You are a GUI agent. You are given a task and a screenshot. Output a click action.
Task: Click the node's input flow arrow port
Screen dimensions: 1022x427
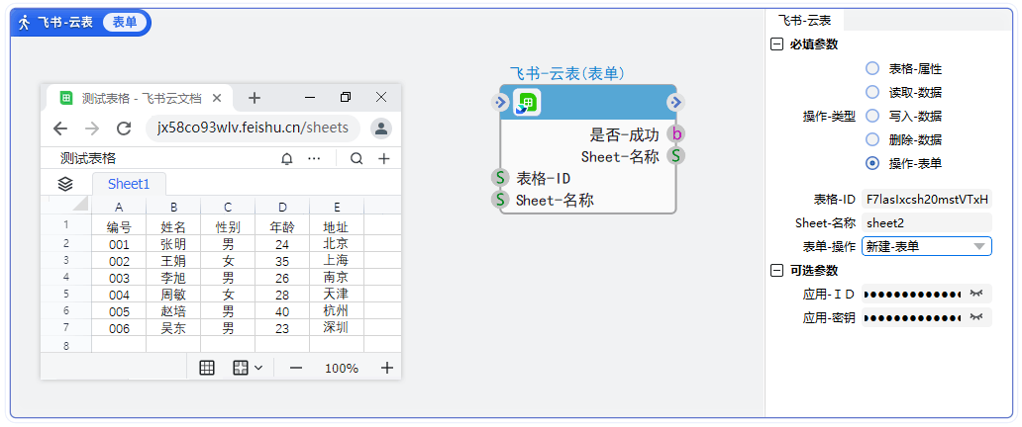500,102
